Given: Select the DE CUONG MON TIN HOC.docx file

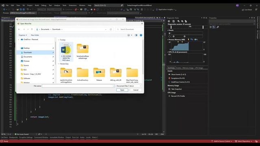Looking at the screenshot, I should (x=66, y=52).
